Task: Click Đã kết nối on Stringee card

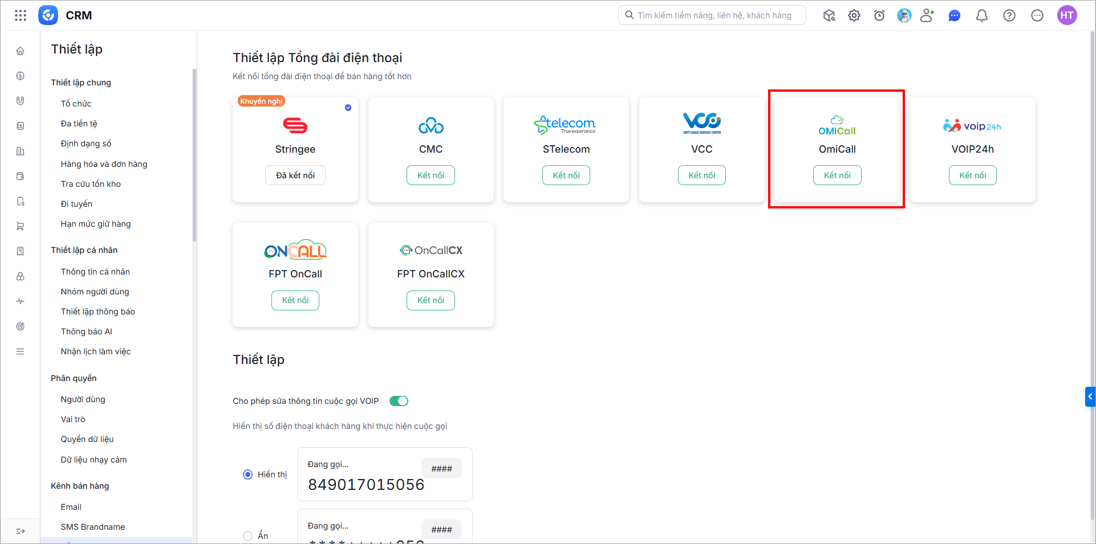Action: pyautogui.click(x=295, y=175)
